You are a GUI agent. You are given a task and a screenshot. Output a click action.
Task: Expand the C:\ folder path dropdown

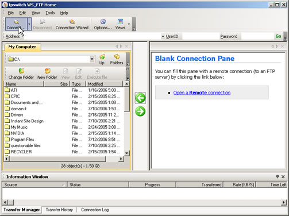pos(92,59)
